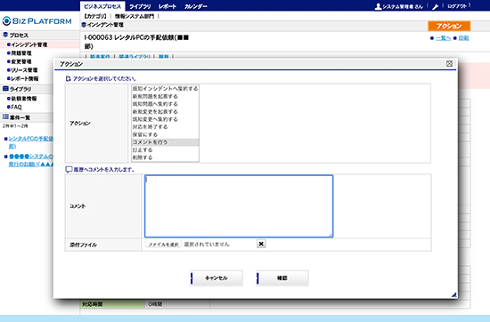Clear the attached file with the X button
Screen dimensions: 490x322
(x=261, y=244)
